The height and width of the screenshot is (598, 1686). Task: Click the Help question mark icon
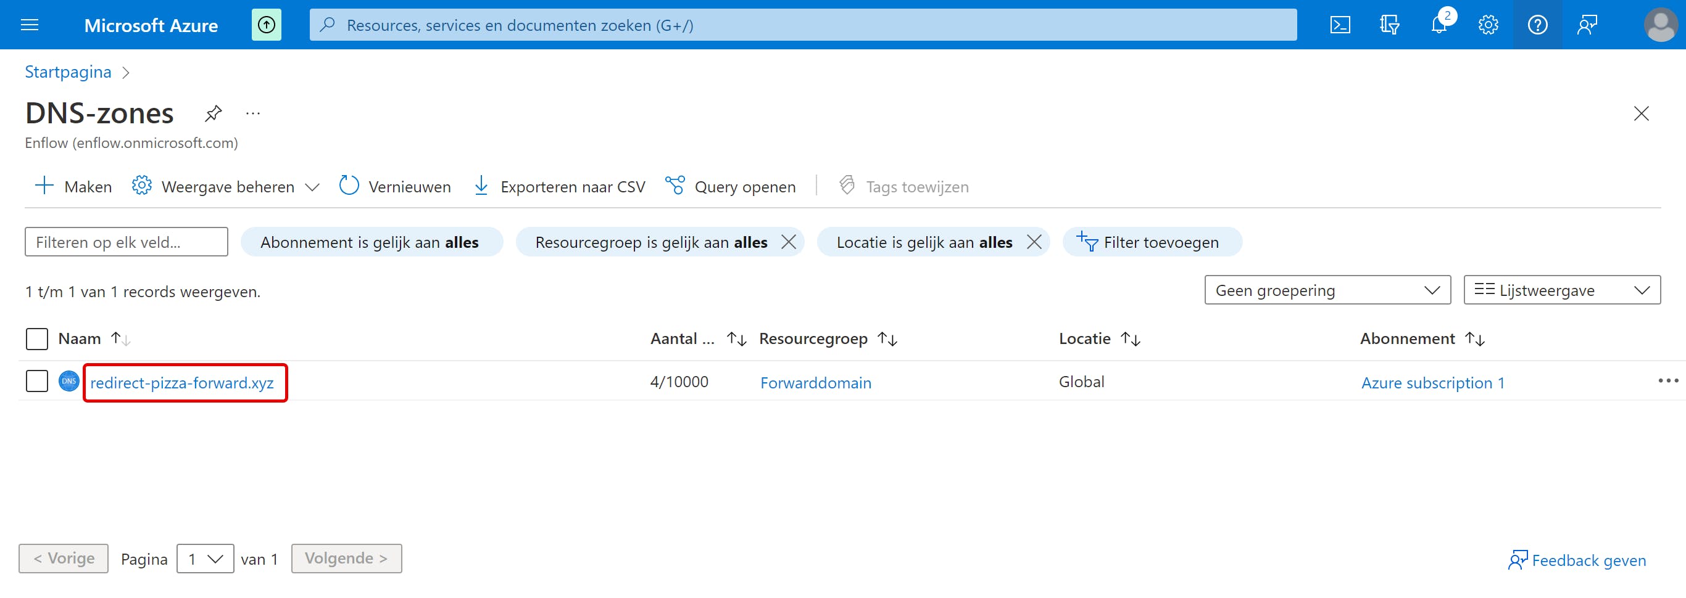pos(1537,25)
